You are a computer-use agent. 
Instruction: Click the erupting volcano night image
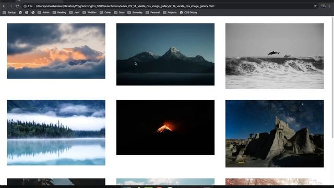165,127
